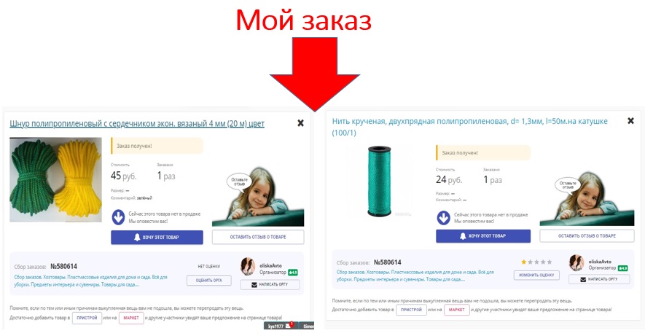645x336 pixels.
Task: Close the twisted thread order popup
Action: click(630, 120)
